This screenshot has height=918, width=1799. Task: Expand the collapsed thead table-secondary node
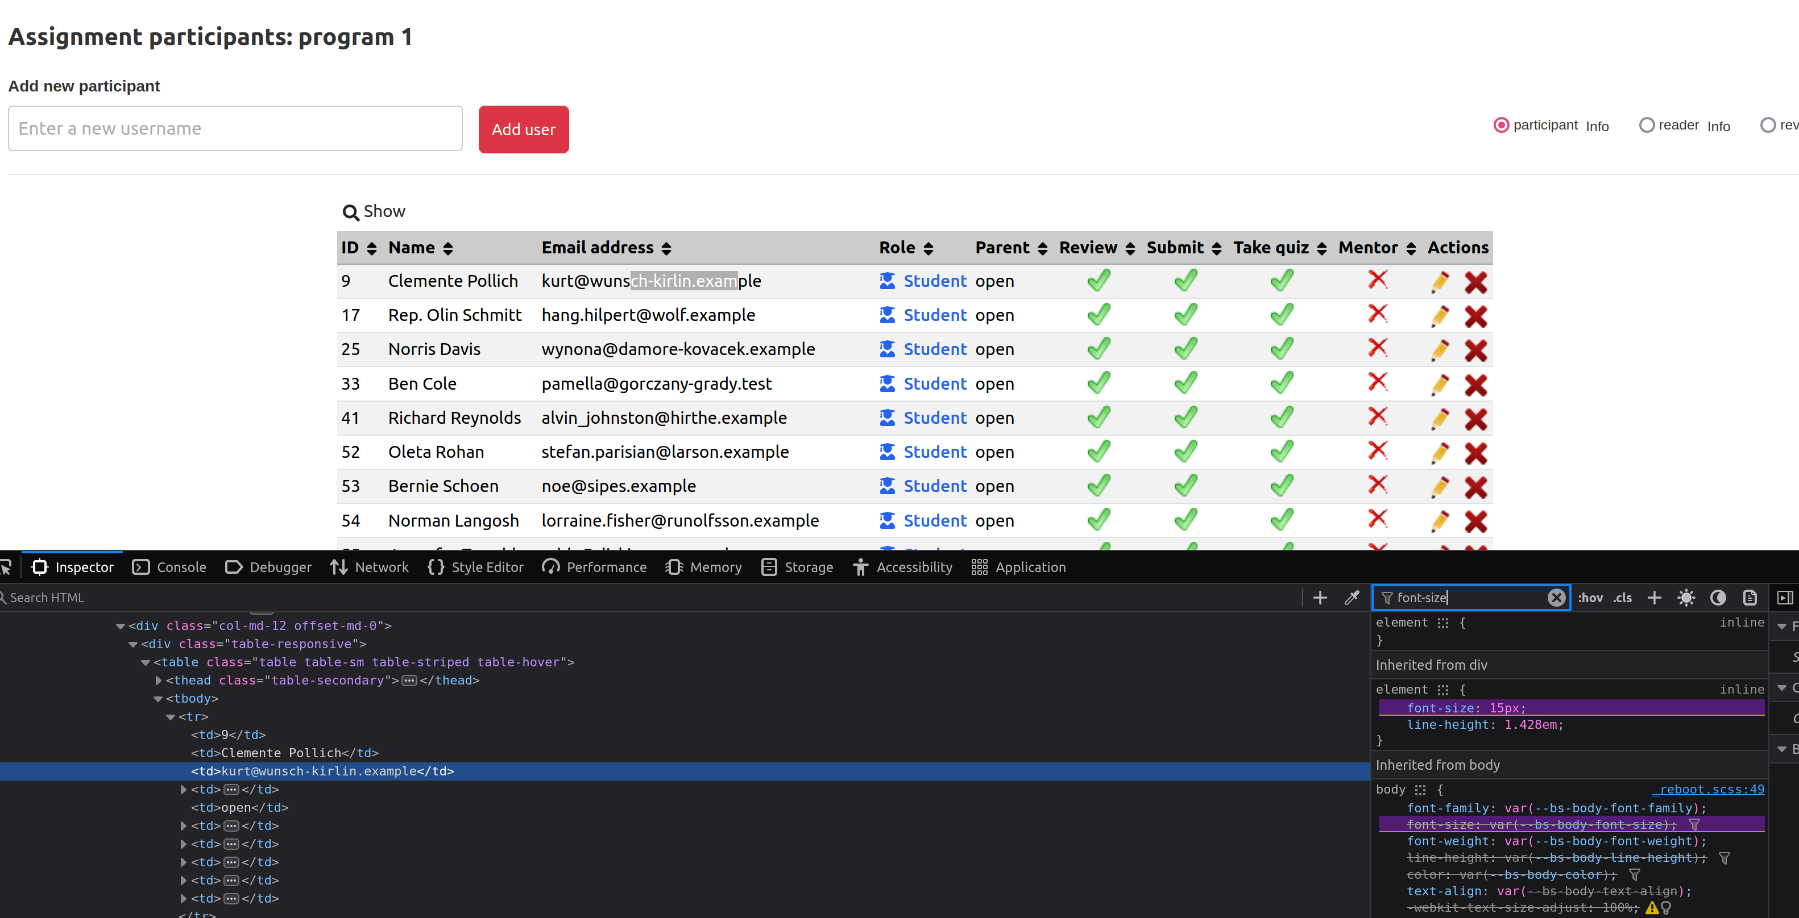[x=159, y=680]
